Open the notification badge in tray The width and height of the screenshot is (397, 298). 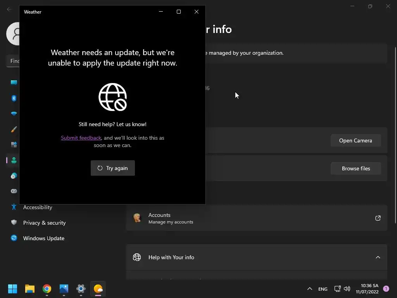pyautogui.click(x=386, y=289)
